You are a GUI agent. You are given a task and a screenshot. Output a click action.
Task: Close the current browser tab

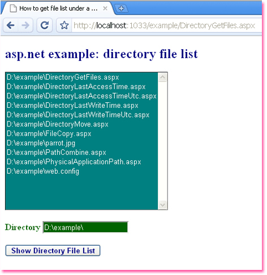coord(105,8)
